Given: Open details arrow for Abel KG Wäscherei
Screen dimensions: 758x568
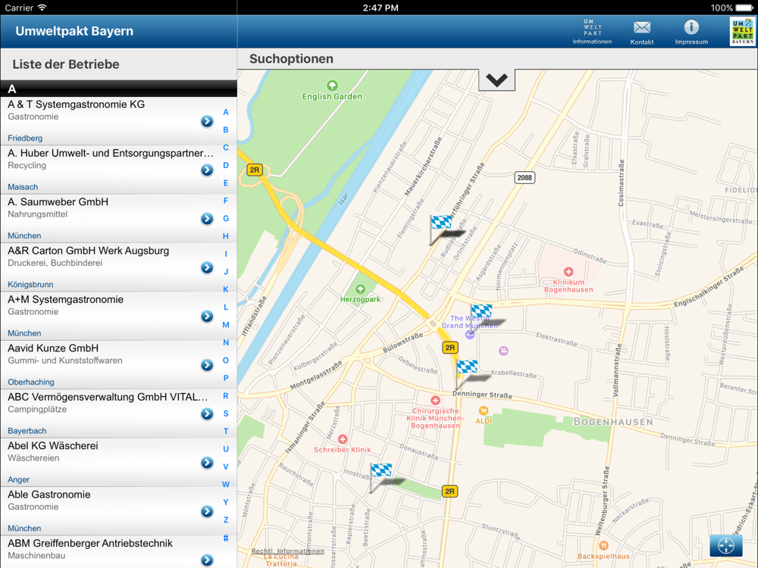Looking at the screenshot, I should click(207, 463).
